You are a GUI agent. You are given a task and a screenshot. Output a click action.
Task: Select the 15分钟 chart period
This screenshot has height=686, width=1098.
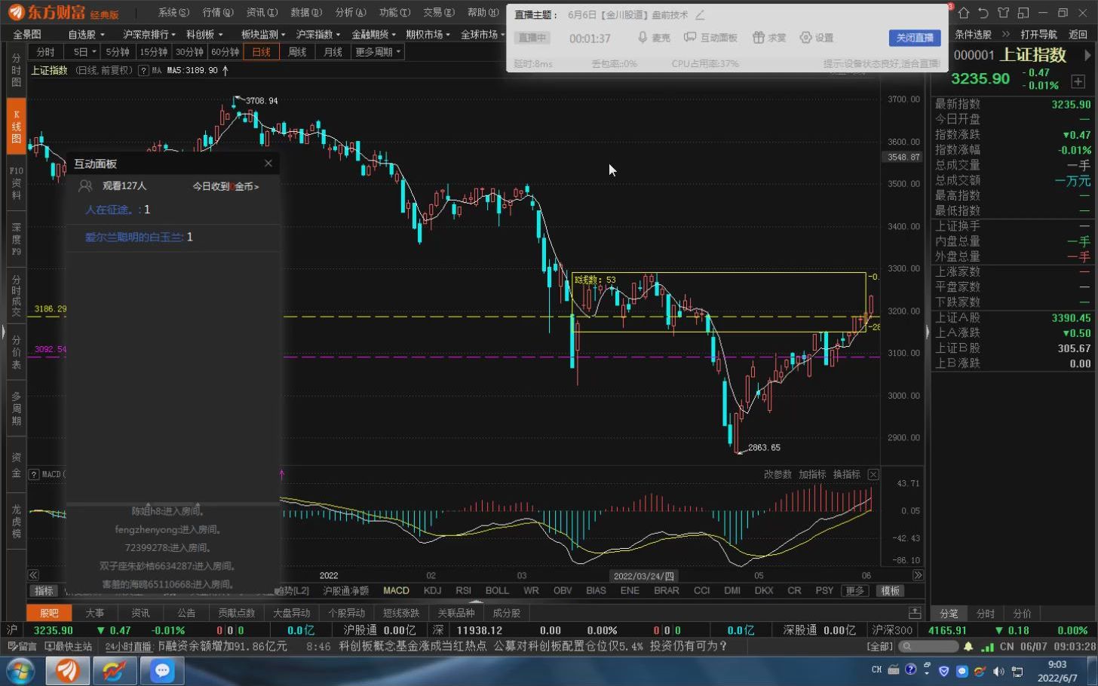(x=153, y=52)
